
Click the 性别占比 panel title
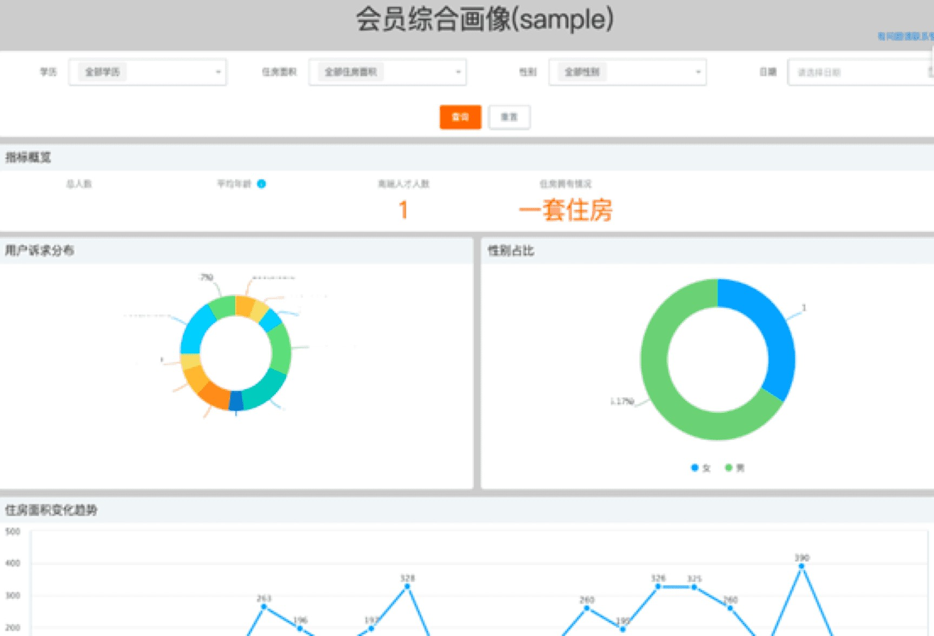pyautogui.click(x=511, y=250)
